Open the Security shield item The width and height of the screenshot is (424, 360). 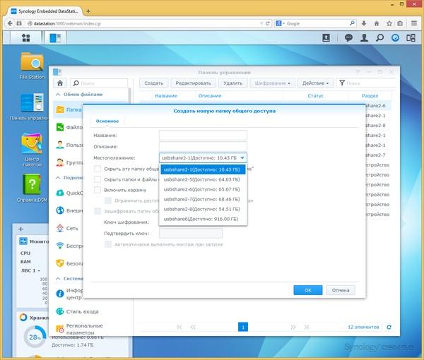click(69, 263)
